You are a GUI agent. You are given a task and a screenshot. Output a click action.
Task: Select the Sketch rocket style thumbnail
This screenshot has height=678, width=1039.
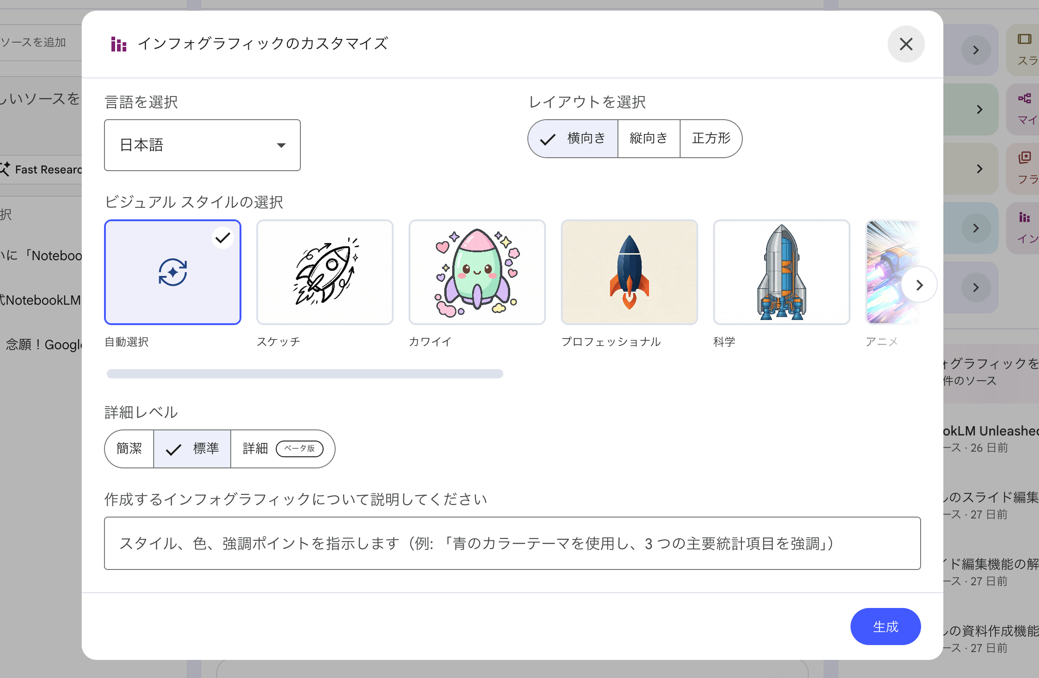point(325,272)
